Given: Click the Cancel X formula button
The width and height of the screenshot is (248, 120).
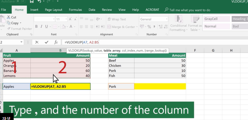Looking at the screenshot, I should [37, 42].
